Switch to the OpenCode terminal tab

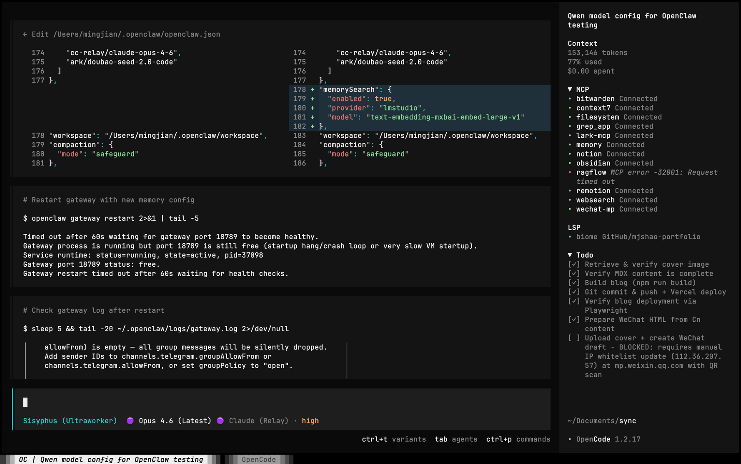(259, 459)
